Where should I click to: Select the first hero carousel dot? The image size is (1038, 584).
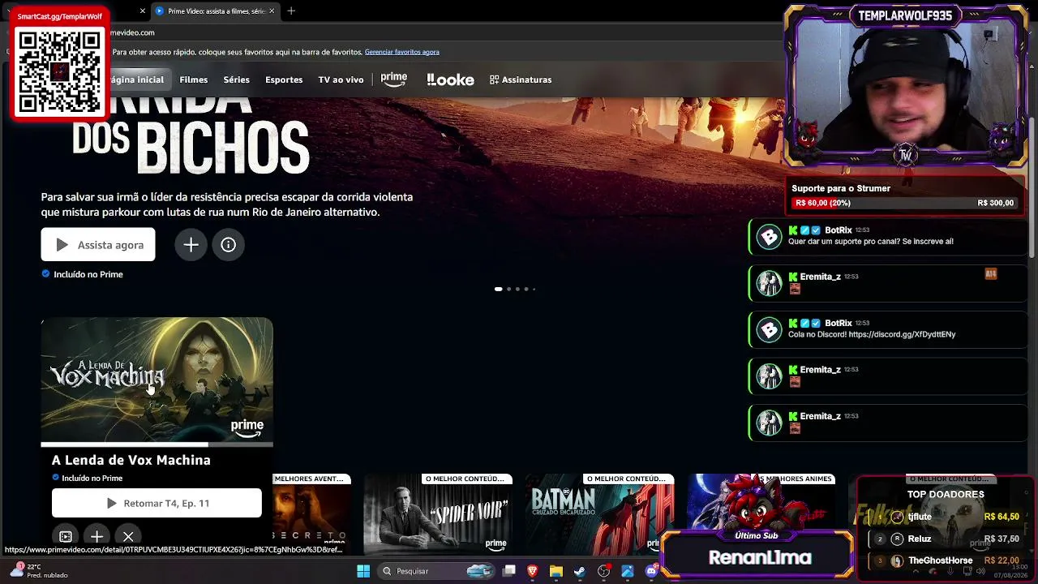(498, 289)
